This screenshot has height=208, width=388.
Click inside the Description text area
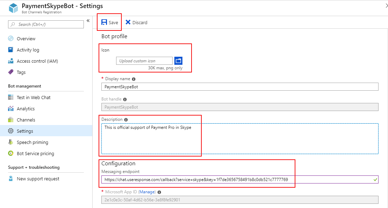[240, 139]
